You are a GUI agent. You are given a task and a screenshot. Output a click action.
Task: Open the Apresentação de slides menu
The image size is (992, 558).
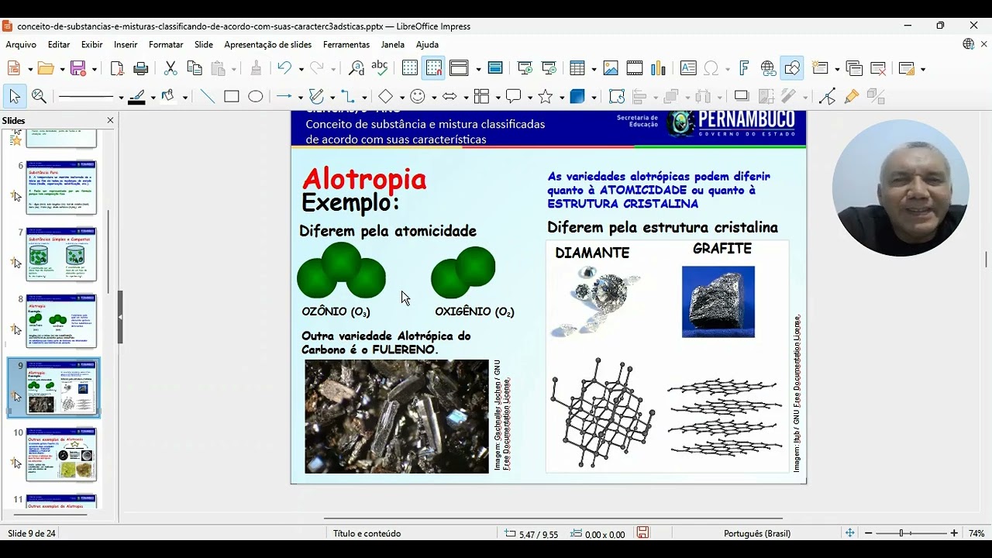coord(268,45)
